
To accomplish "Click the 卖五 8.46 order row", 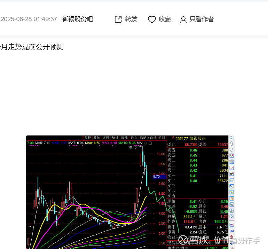I will (x=198, y=150).
